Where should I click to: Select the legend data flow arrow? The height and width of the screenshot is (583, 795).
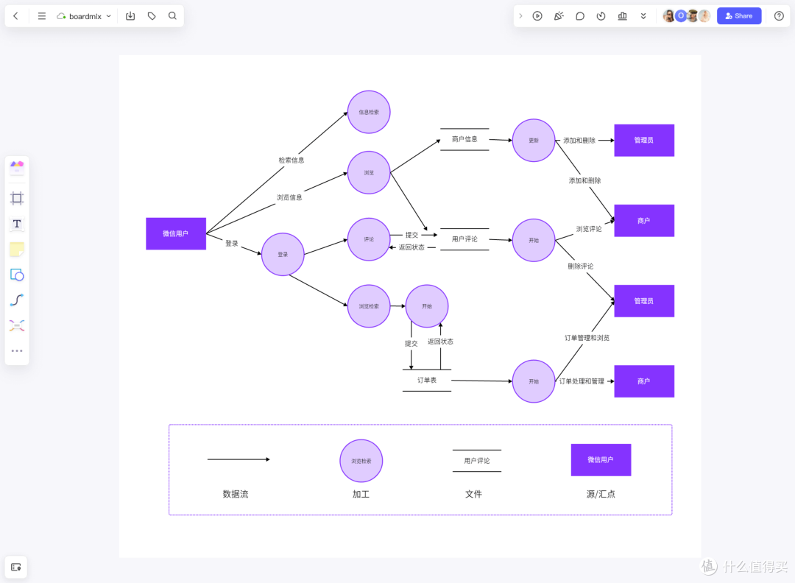(x=239, y=459)
